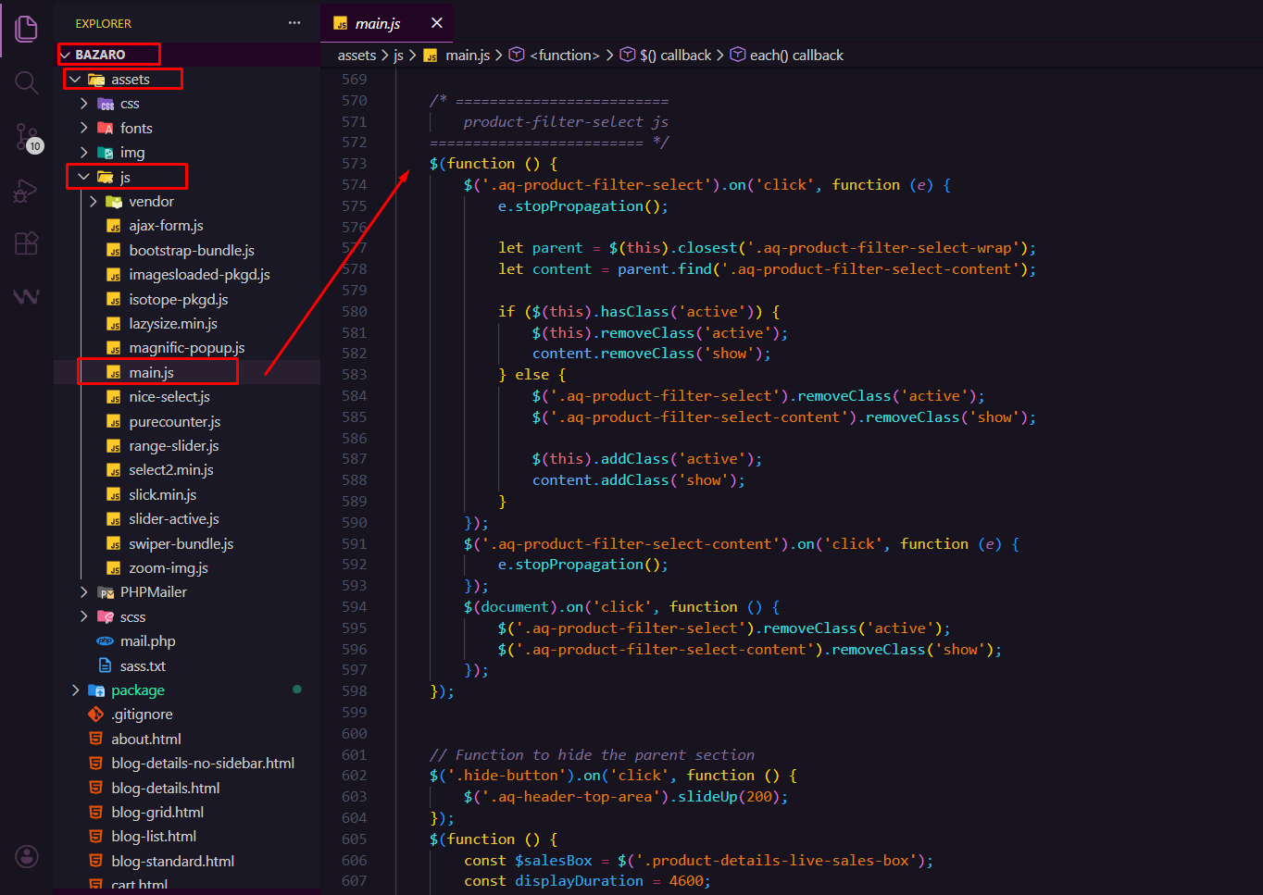Click the js breadcrumb segment
1263x895 pixels.
398,56
